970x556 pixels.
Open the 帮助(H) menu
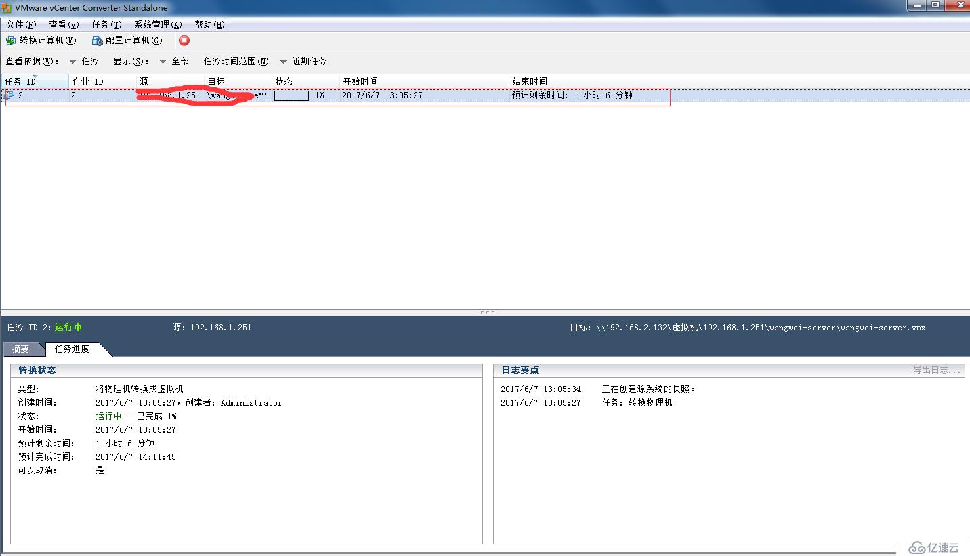pos(209,24)
